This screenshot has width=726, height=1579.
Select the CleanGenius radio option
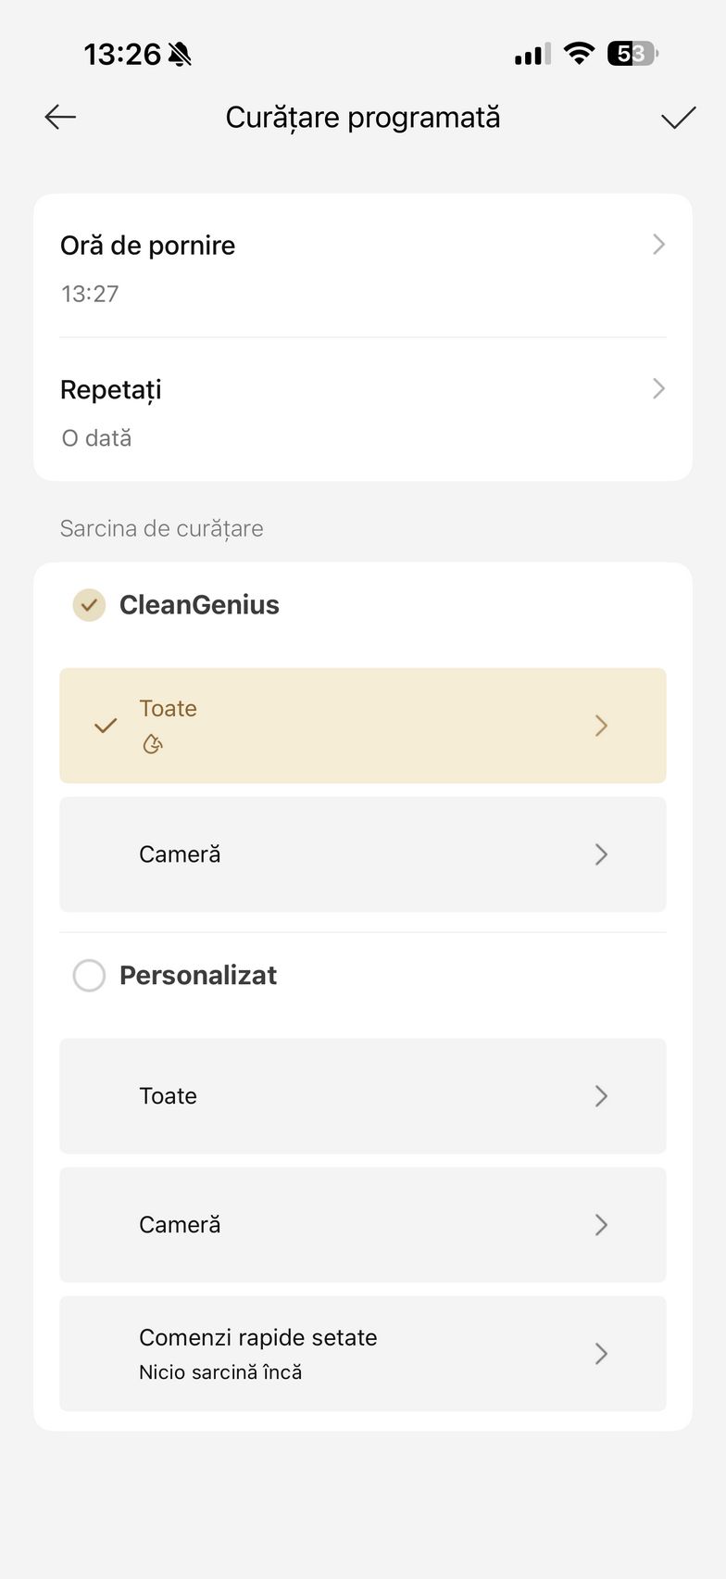pos(89,605)
